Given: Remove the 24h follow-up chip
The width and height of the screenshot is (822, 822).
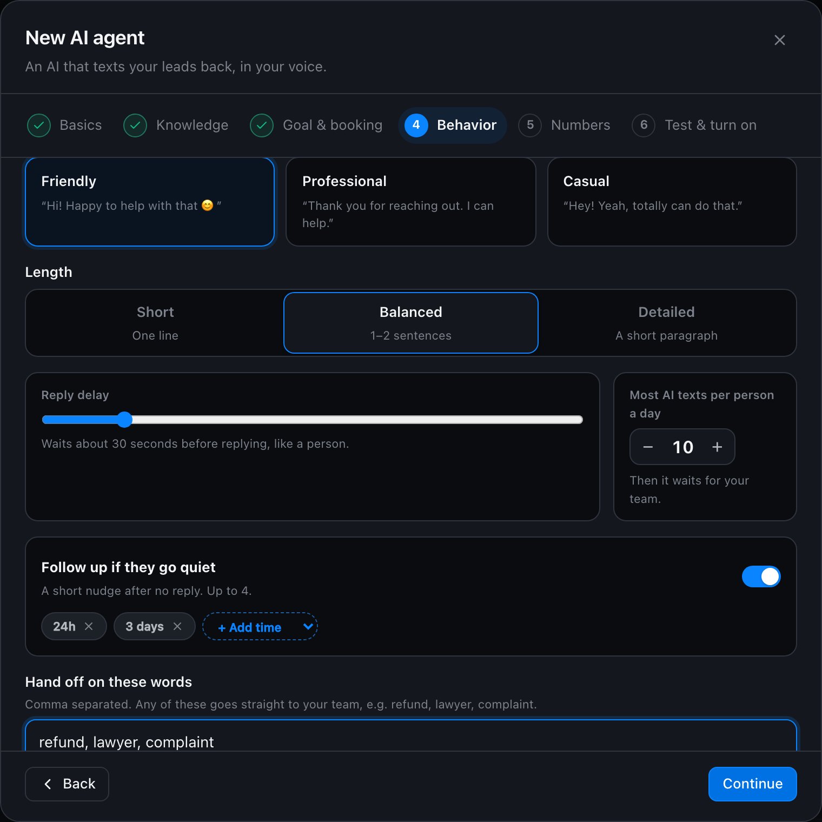Looking at the screenshot, I should 89,626.
